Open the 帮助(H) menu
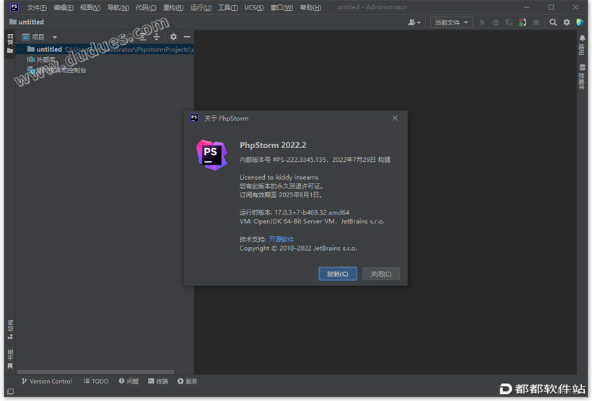 point(310,7)
